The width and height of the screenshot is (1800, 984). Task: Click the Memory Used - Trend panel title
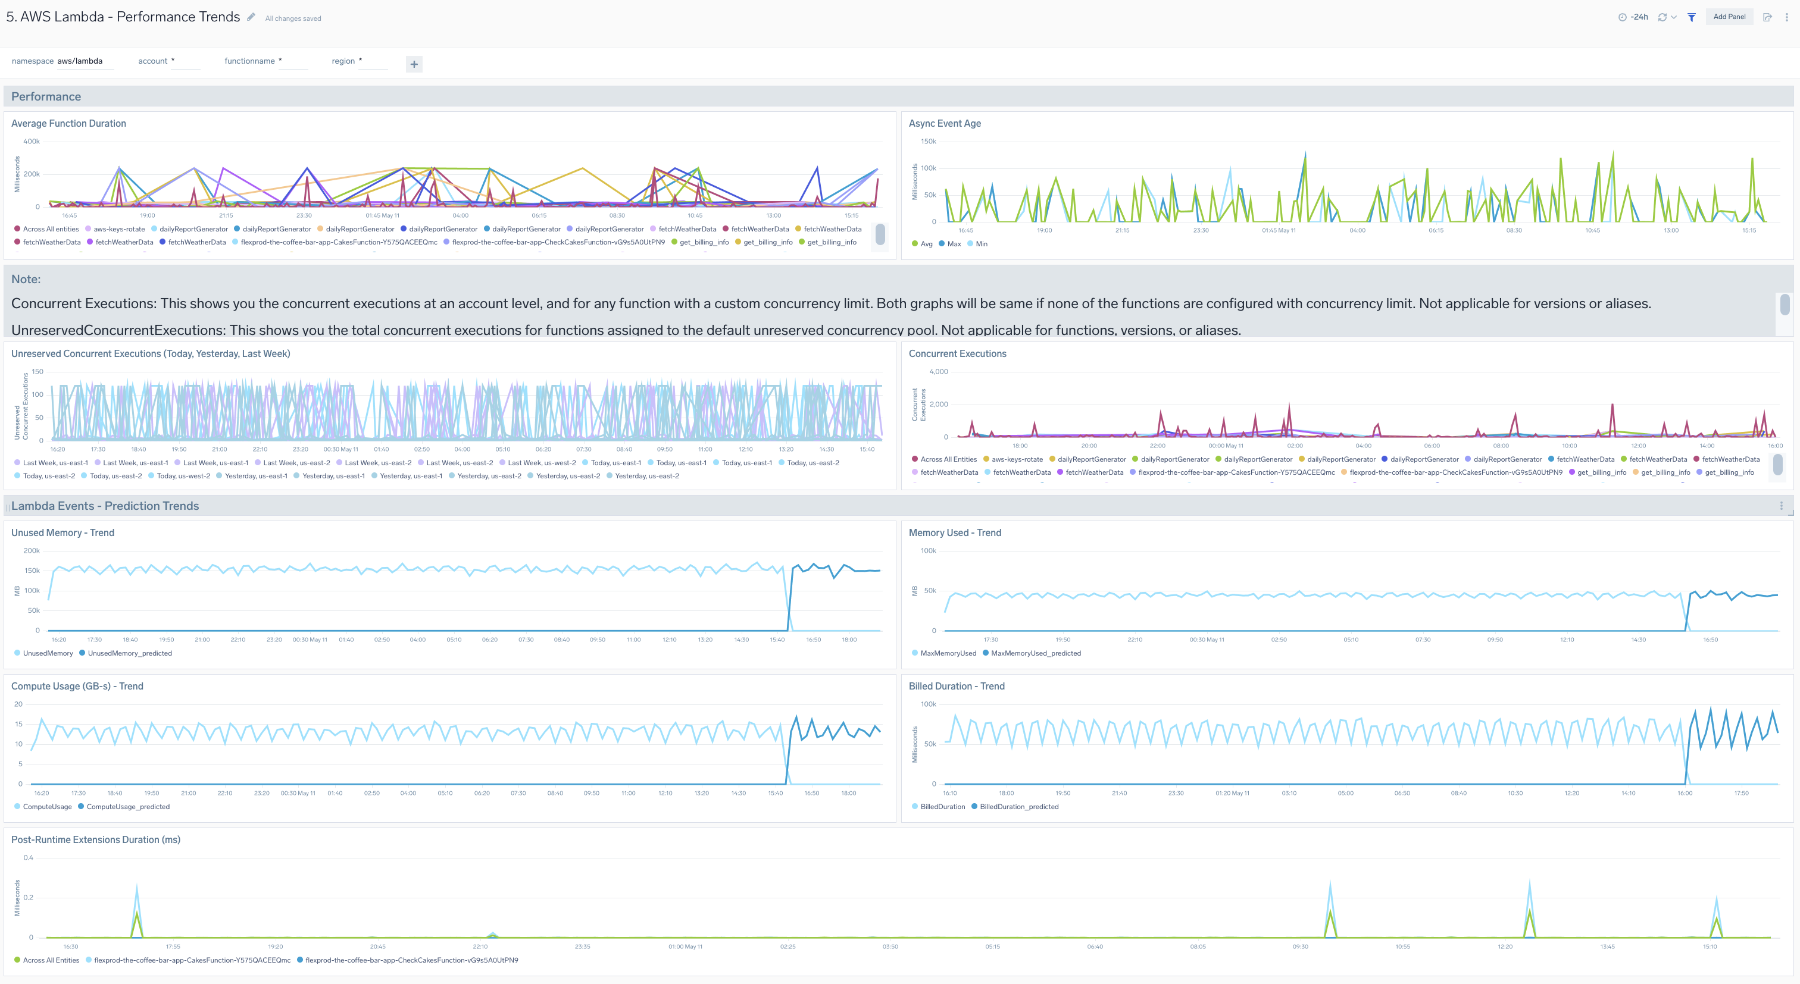pyautogui.click(x=955, y=533)
